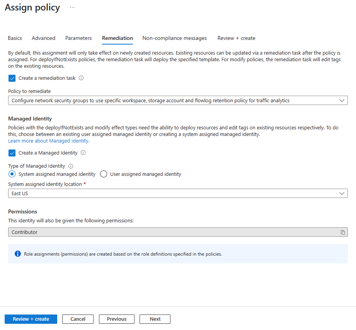Expand the Policy to remediate dropdown
This screenshot has height=330, width=356.
click(x=178, y=100)
